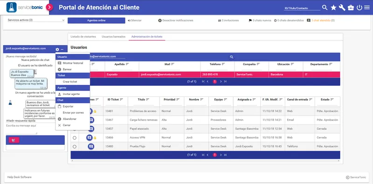Choose Invitar agente menu entry
This screenshot has width=373, height=184.
click(x=73, y=94)
